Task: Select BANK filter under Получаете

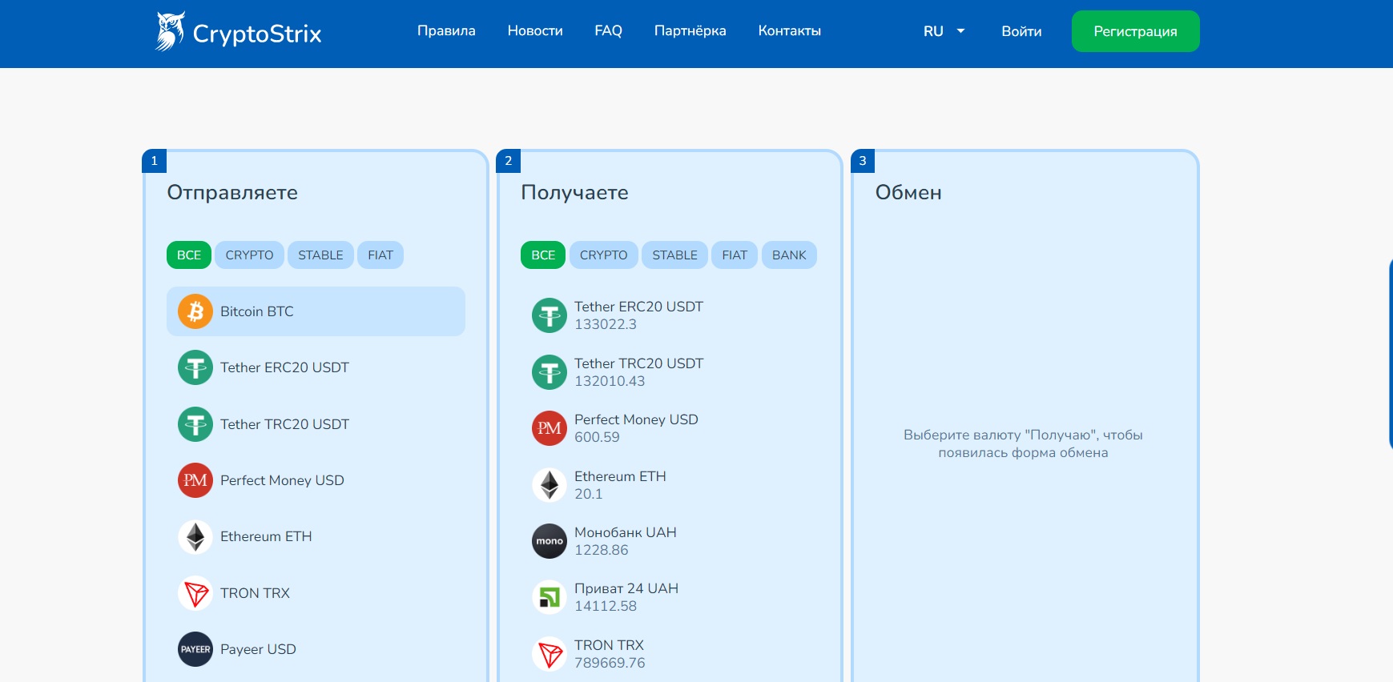Action: pos(789,255)
